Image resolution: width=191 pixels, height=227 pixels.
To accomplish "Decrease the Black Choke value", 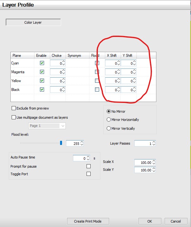I will tap(64, 91).
